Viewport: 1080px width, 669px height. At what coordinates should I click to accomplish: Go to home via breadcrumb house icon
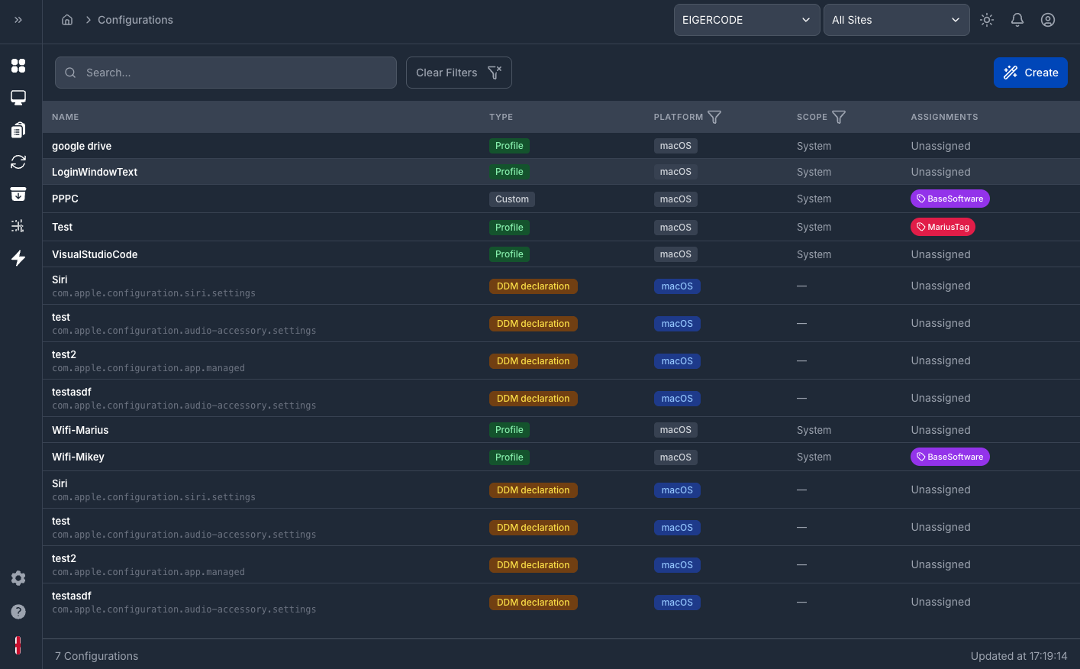pyautogui.click(x=67, y=20)
